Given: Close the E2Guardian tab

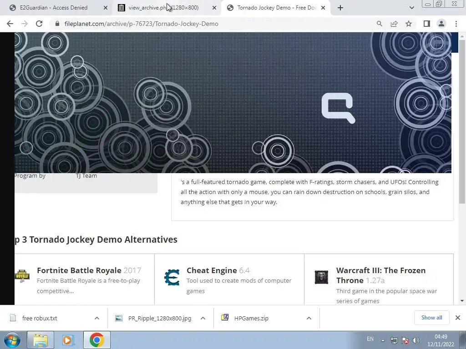Looking at the screenshot, I should (x=106, y=8).
